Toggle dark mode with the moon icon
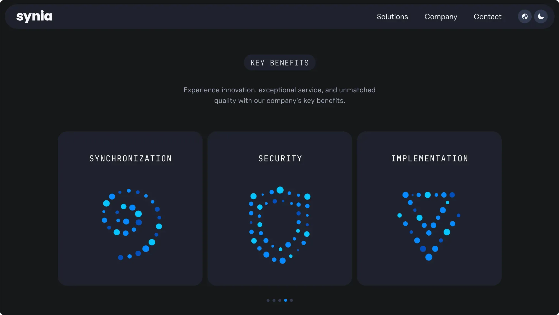Screen dimensions: 559x315 click(541, 16)
